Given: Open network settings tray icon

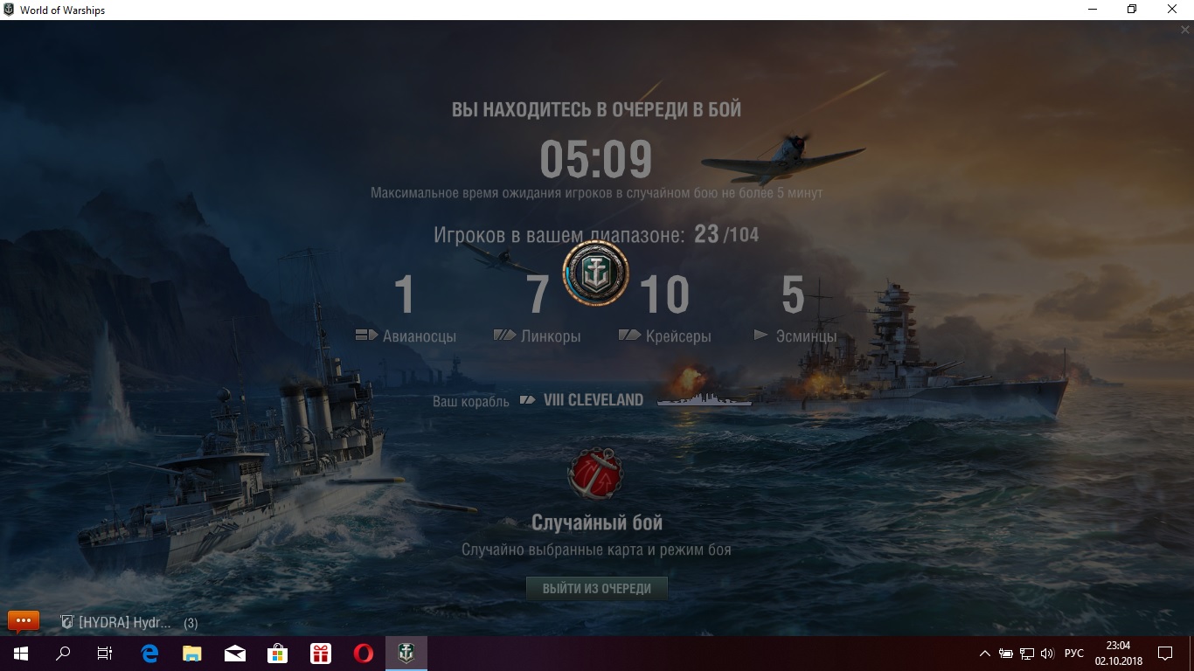Looking at the screenshot, I should tap(1027, 654).
